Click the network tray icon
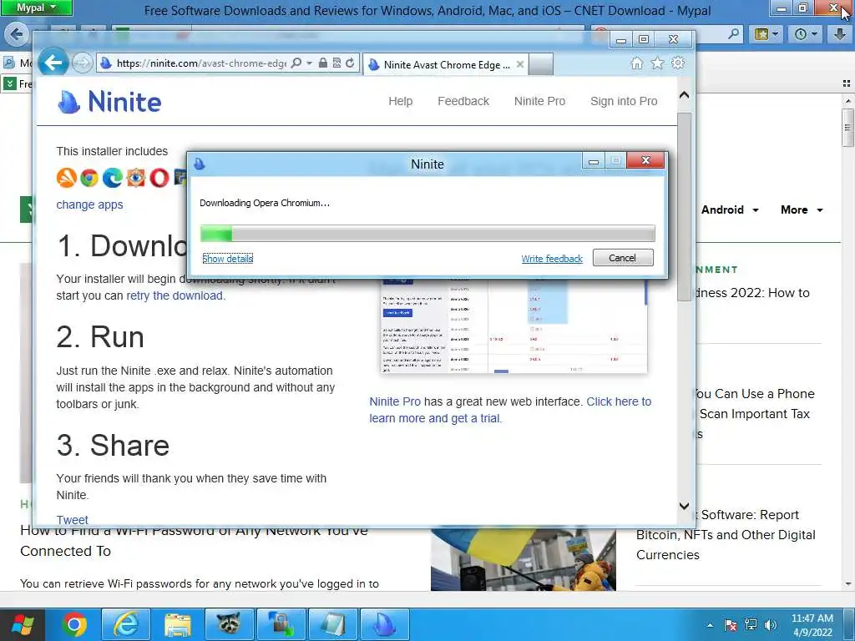 pyautogui.click(x=751, y=625)
